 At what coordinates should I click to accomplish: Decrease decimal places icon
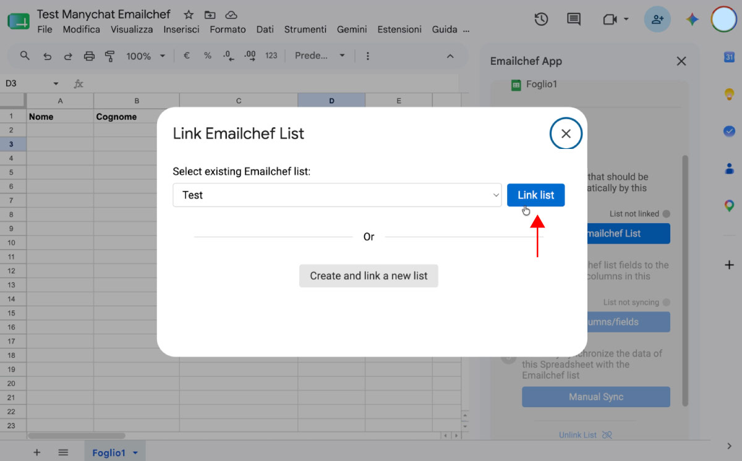pyautogui.click(x=228, y=56)
